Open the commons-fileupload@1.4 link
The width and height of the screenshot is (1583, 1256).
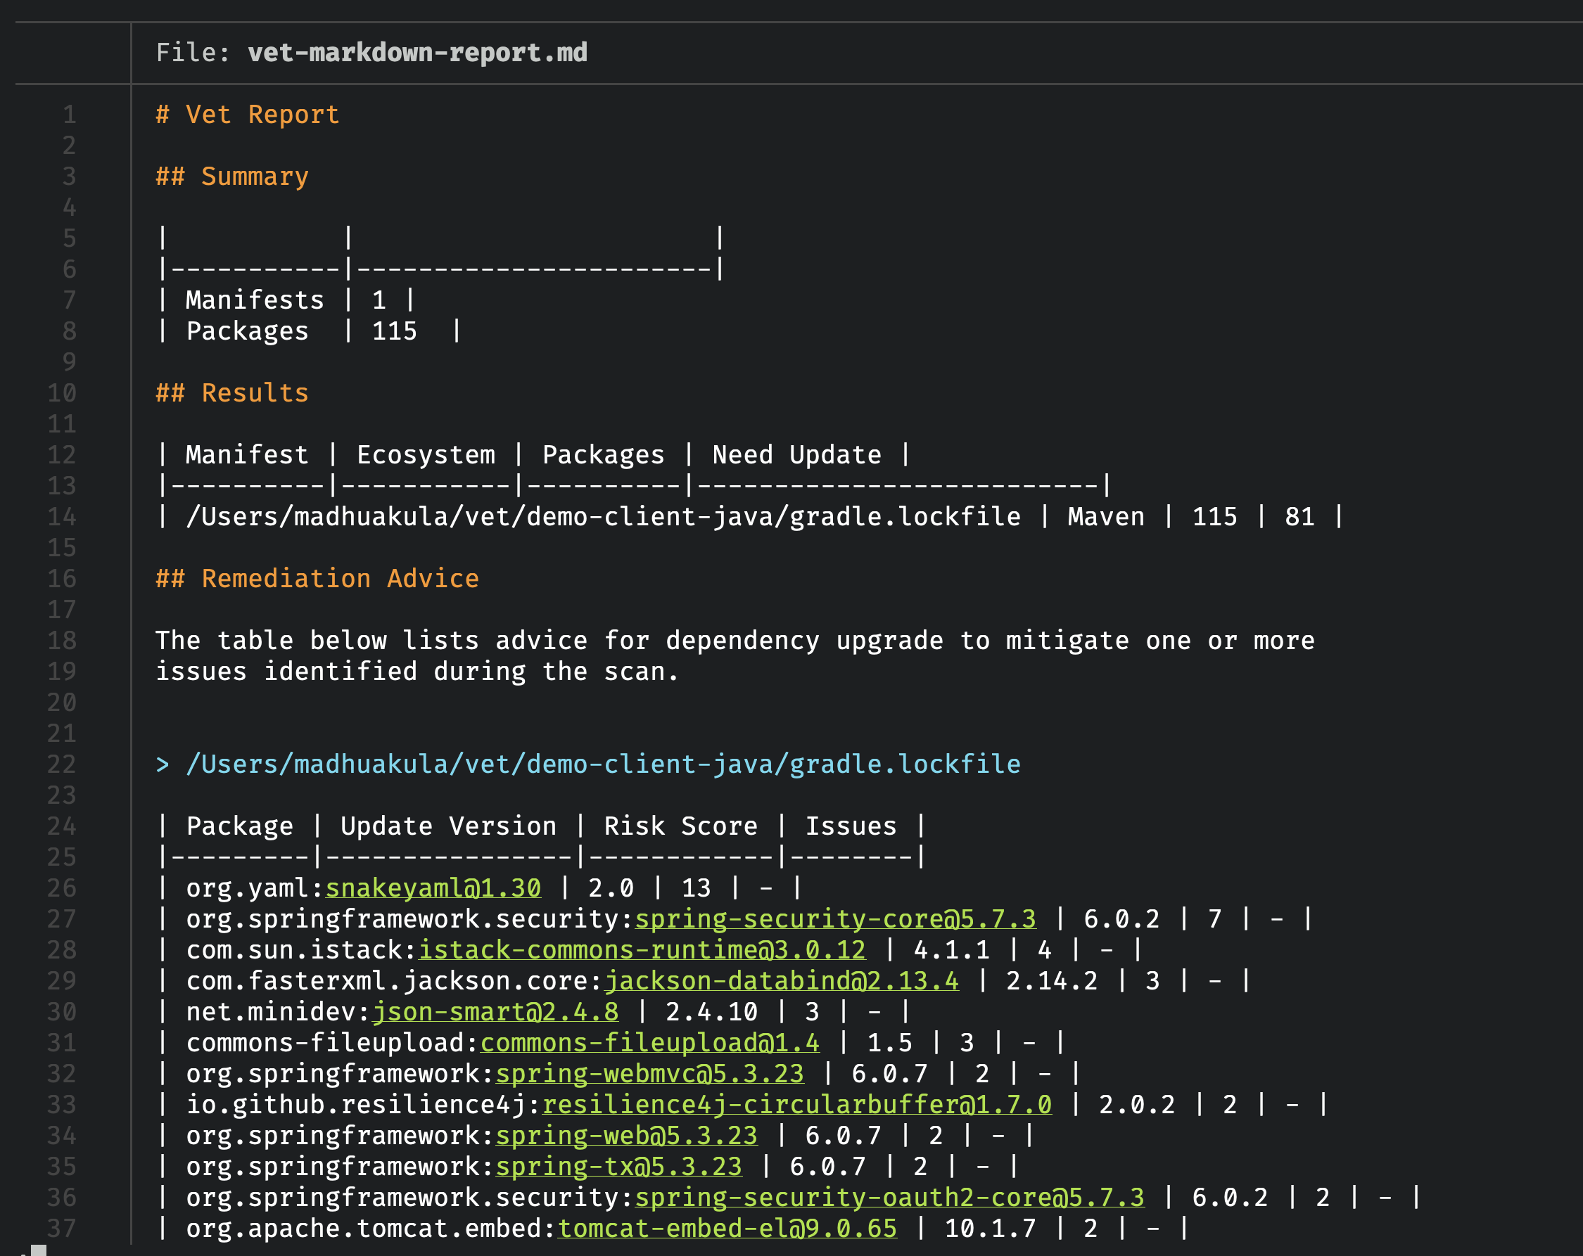coord(650,1043)
